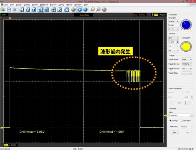Open the horizontal settings H icon
This screenshot has height=151, width=196.
tap(22, 10)
